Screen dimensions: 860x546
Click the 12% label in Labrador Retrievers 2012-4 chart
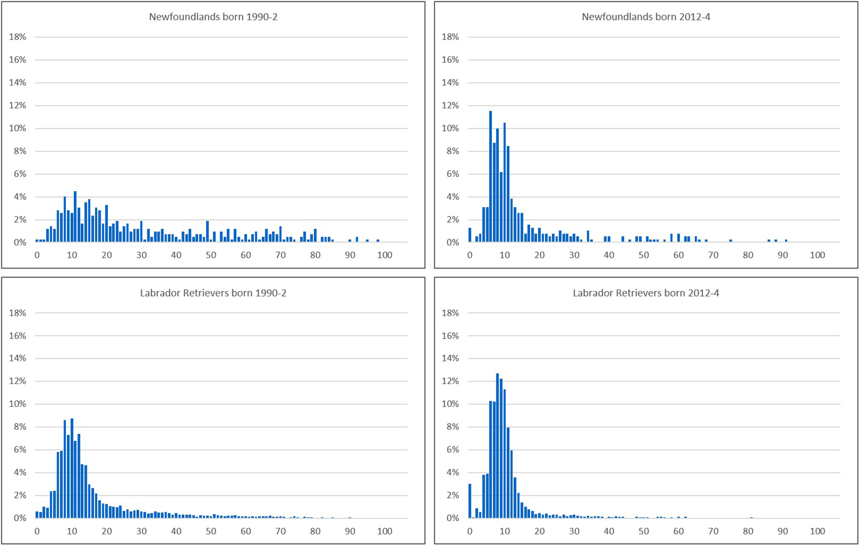coord(450,381)
